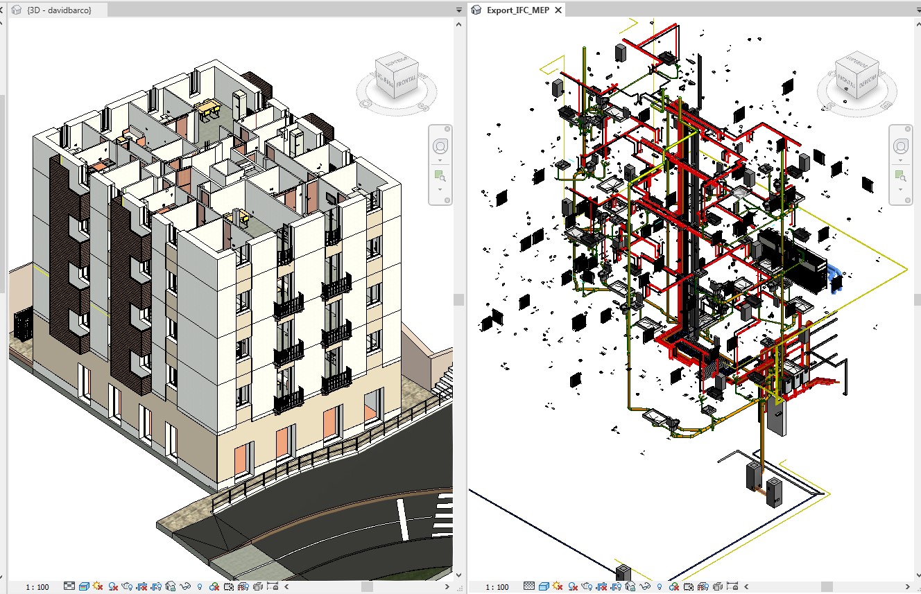This screenshot has height=594, width=921.
Task: Toggle Analytical Model visibility in davidbarco view
Action: coord(243,586)
